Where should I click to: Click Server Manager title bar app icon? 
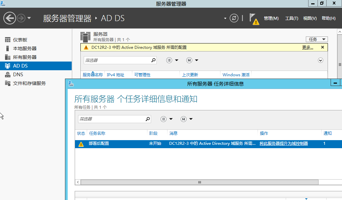(3, 3)
